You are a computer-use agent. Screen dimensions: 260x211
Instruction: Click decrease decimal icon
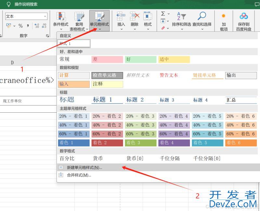point(44,26)
